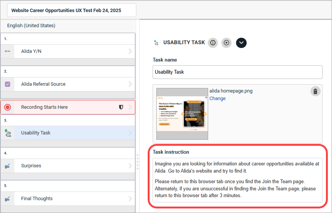332x213 pixels.
Task: Open the Alida Y/N question row
Action: 68,51
